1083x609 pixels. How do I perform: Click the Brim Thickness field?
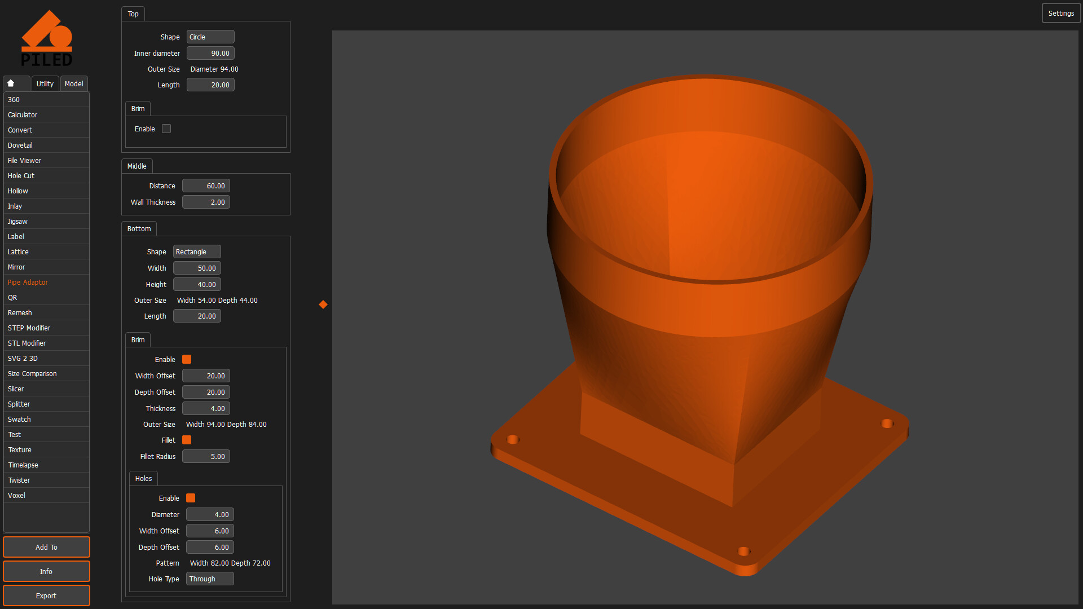(x=206, y=408)
